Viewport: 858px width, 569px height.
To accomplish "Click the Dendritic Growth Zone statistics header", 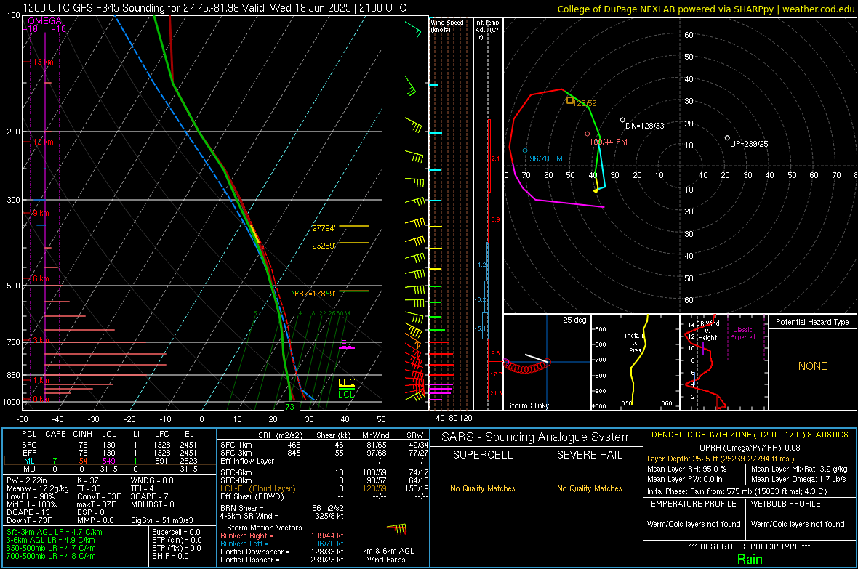I will coord(750,435).
